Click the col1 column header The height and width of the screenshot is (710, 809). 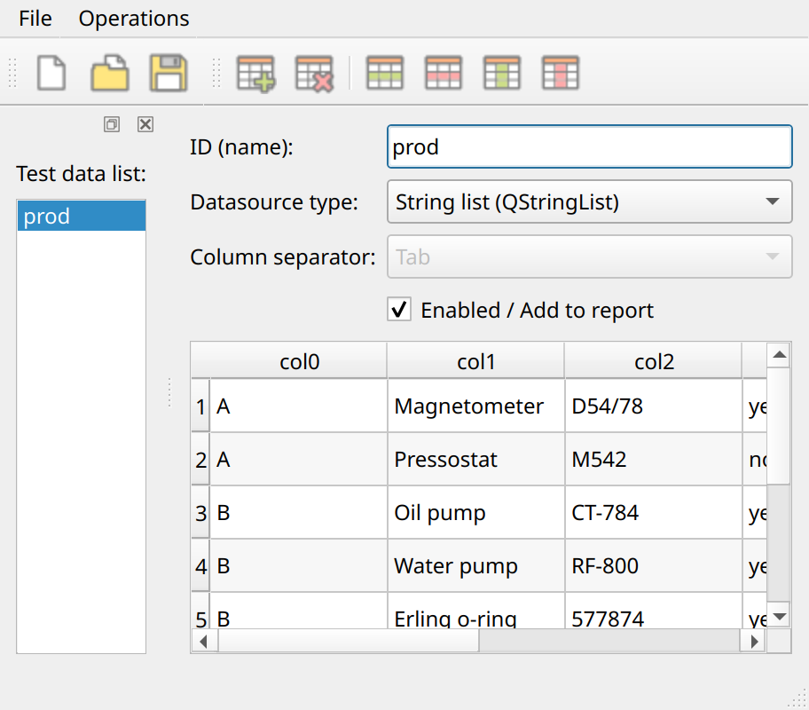tap(475, 361)
